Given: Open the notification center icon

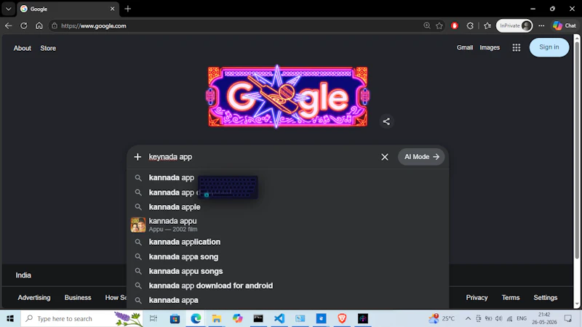Looking at the screenshot, I should tap(568, 318).
